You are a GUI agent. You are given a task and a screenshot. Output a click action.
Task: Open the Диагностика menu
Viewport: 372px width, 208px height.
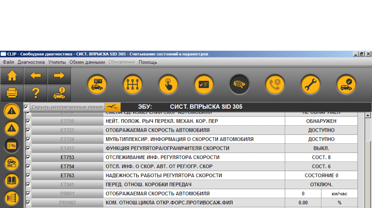pyautogui.click(x=31, y=62)
